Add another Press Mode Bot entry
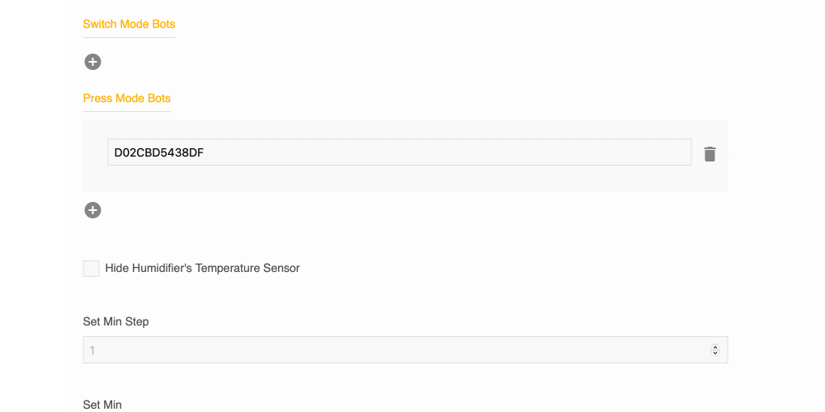 (x=92, y=210)
